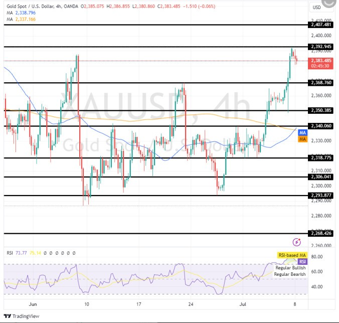Click the Jul date on the time axis

click(243, 304)
